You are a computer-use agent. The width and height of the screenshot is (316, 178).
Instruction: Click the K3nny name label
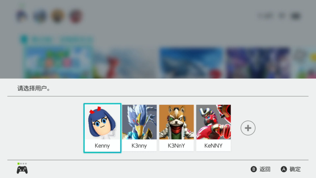pos(139,146)
